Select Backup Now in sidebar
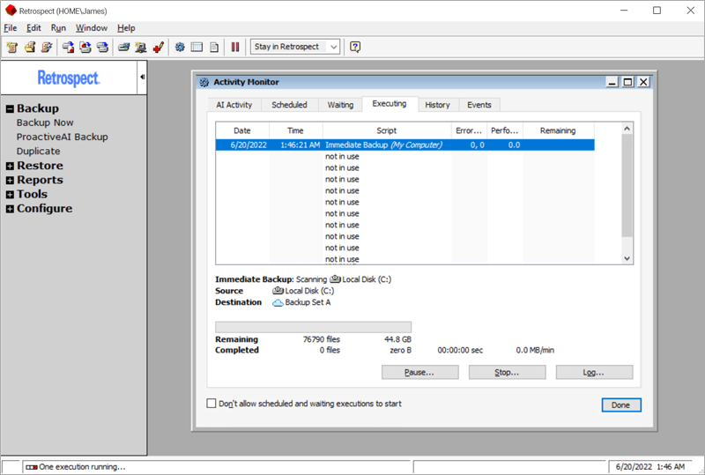705x475 pixels. click(x=45, y=122)
